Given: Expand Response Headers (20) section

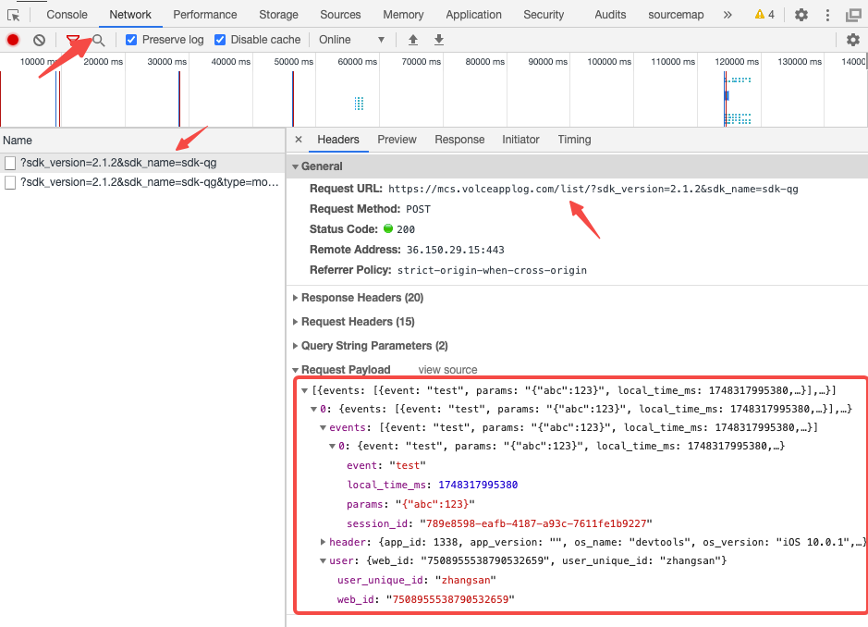Looking at the screenshot, I should 296,298.
